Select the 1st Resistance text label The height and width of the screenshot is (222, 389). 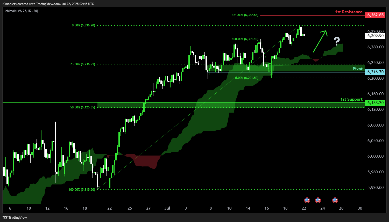[x=349, y=12]
